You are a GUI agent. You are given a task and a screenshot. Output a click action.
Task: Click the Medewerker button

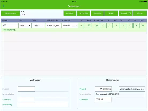[x=10, y=13]
